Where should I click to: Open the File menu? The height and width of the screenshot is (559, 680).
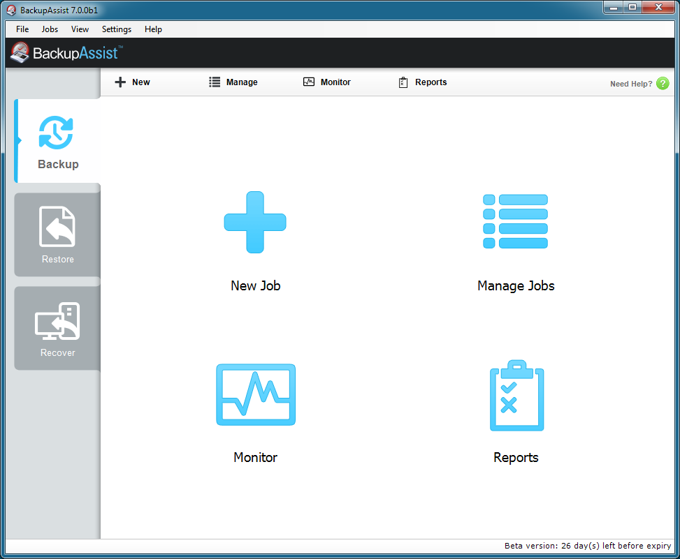(22, 29)
